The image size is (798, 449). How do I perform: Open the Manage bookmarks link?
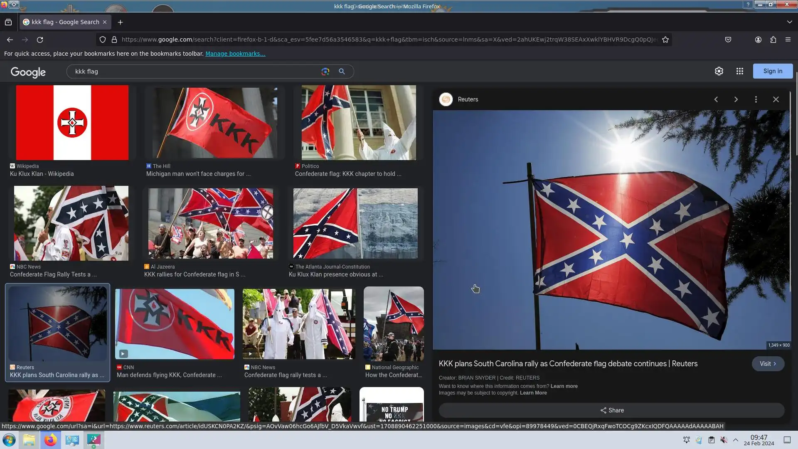pos(235,54)
